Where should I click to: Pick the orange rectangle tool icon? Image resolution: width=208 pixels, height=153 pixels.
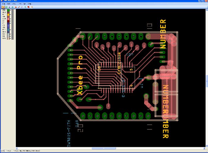(16, 7)
